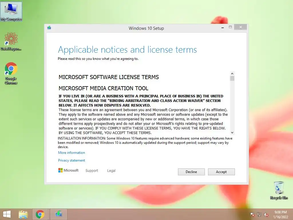293x220 pixels.
Task: Click the taskbar clock showing 9:08 PM
Action: (280, 215)
